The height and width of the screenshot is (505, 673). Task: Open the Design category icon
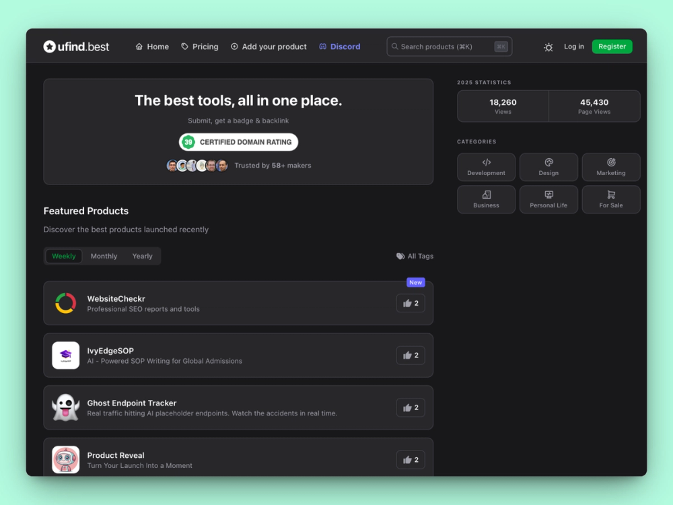tap(548, 163)
